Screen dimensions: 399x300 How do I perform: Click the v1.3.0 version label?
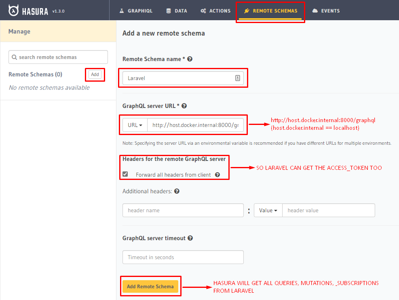(59, 11)
